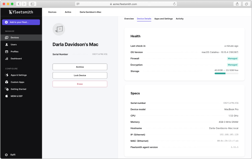Viewport: 252px width, 159px height.
Task: Go to Devices breadcrumb
Action: 52,12
